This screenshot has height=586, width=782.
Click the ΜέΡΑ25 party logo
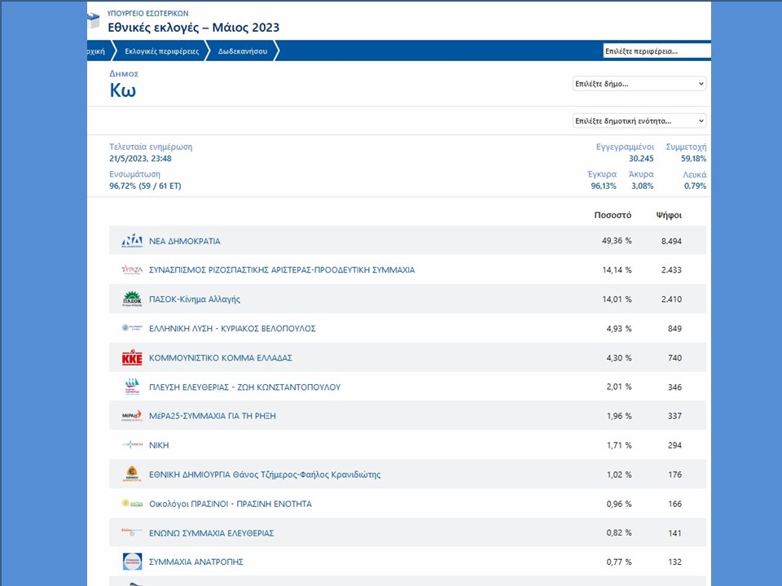click(x=132, y=416)
